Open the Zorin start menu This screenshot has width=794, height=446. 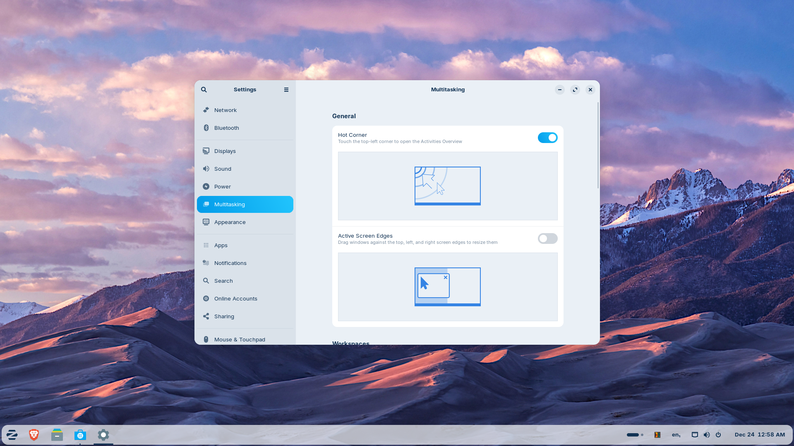tap(12, 435)
